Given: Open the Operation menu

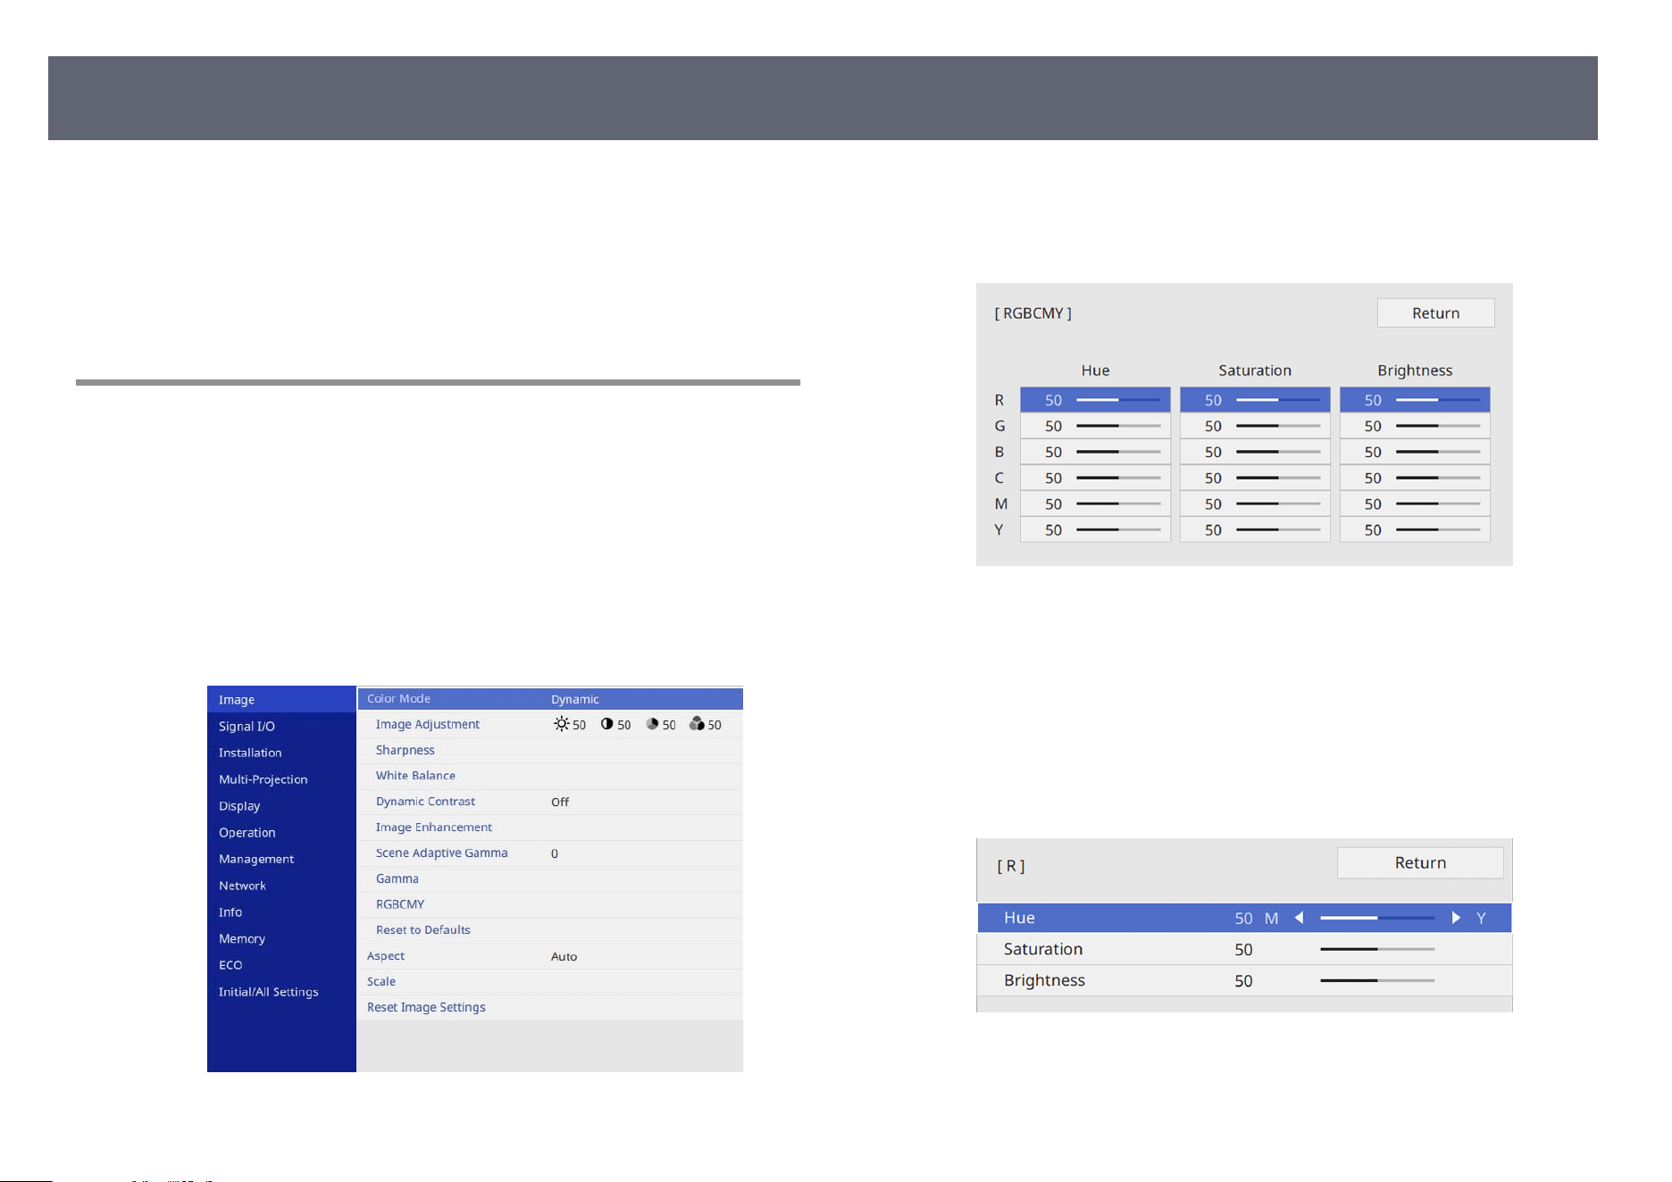Looking at the screenshot, I should point(281,832).
